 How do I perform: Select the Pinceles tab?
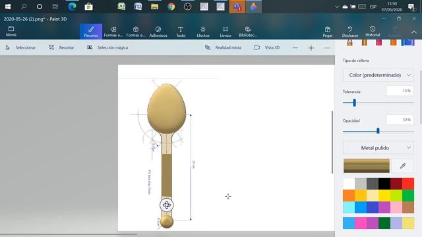pos(91,32)
